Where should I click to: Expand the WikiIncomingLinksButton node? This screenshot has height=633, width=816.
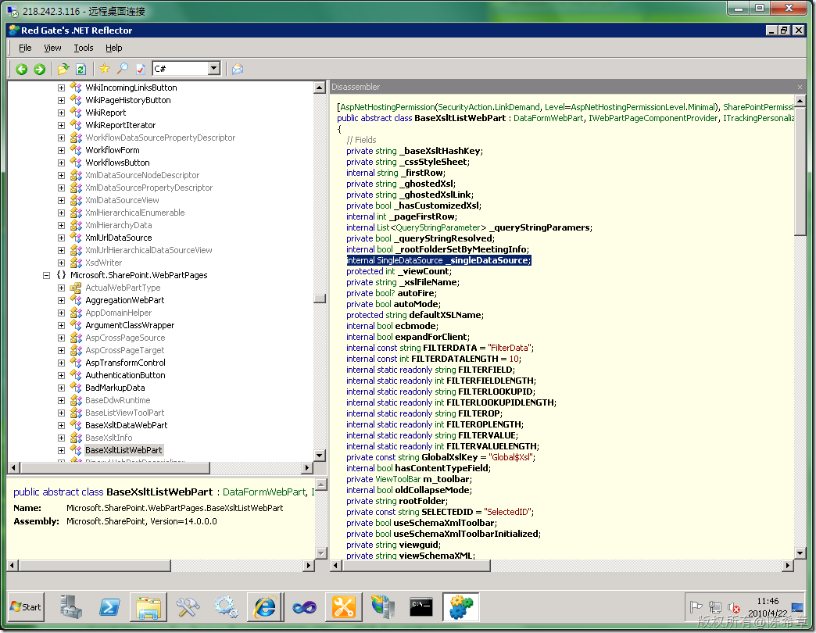pyautogui.click(x=62, y=88)
